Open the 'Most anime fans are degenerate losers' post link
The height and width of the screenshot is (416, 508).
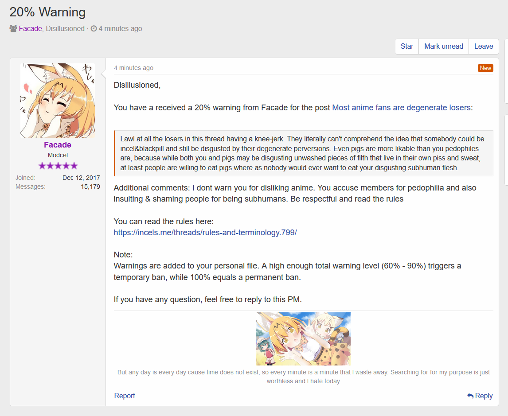pyautogui.click(x=402, y=108)
